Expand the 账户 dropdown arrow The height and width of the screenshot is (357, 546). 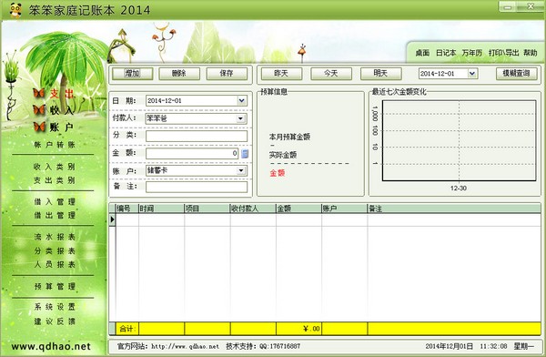pos(240,170)
